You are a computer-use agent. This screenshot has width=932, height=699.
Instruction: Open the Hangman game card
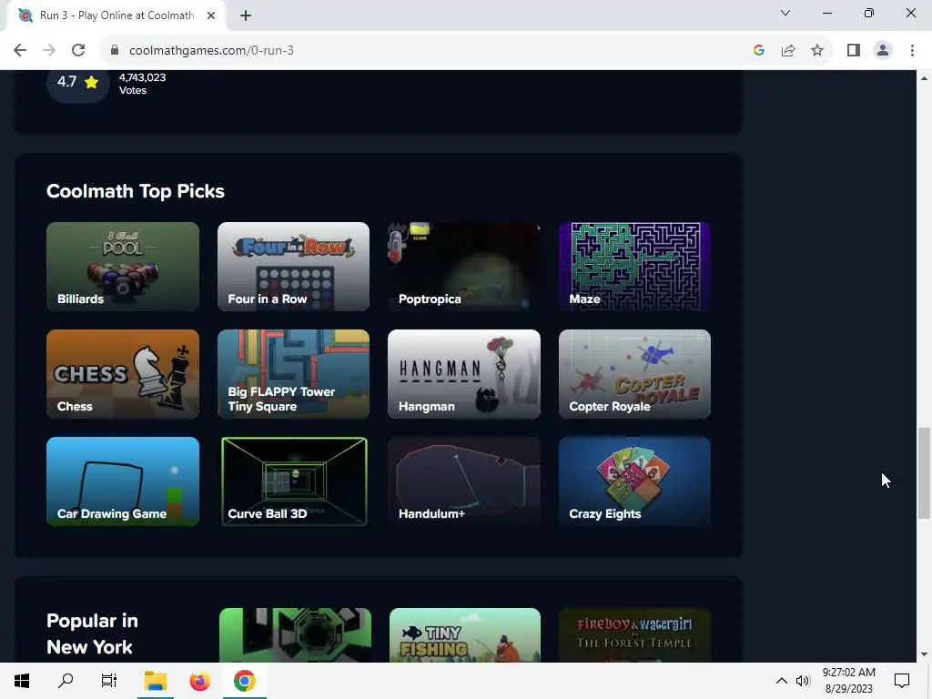(x=463, y=374)
